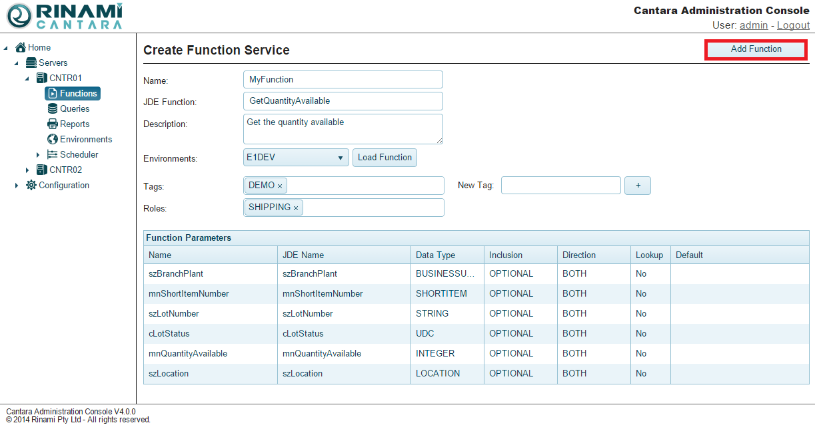This screenshot has height=435, width=815.
Task: Remove the SHIPPING role
Action: pyautogui.click(x=296, y=208)
